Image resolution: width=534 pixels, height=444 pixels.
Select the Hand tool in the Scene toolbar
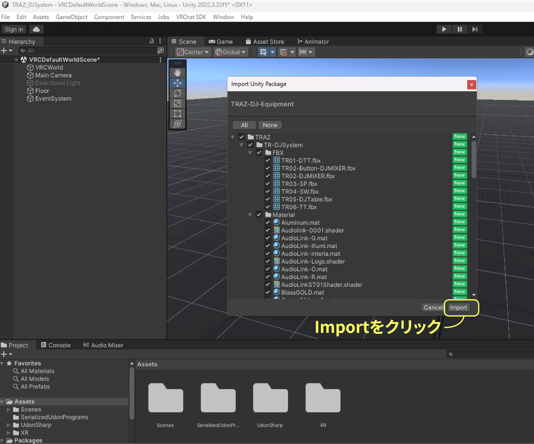coord(177,73)
